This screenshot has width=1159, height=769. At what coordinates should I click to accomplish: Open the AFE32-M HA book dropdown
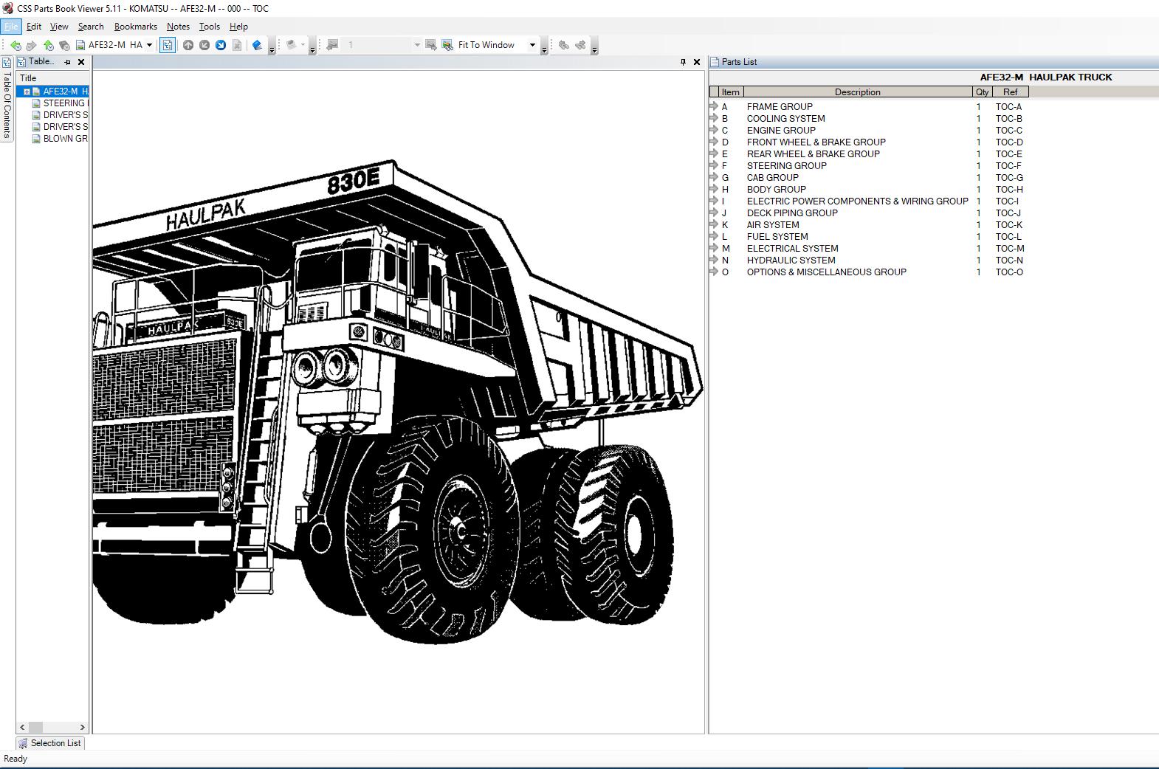click(x=149, y=45)
